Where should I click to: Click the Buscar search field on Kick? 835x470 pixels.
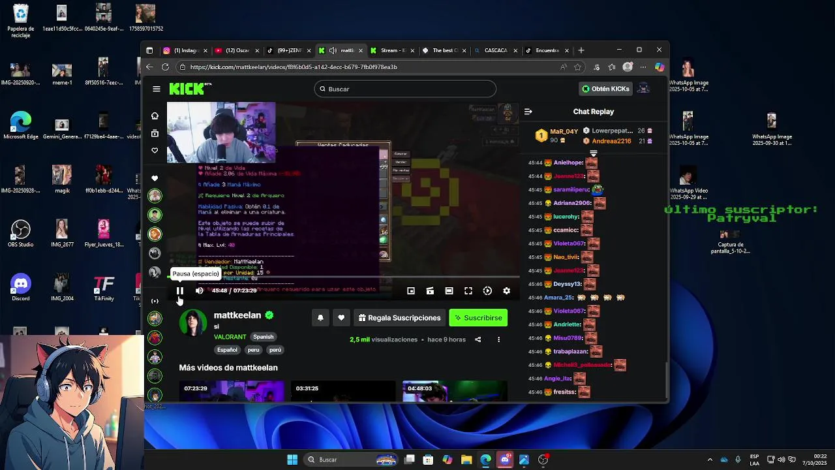(404, 89)
